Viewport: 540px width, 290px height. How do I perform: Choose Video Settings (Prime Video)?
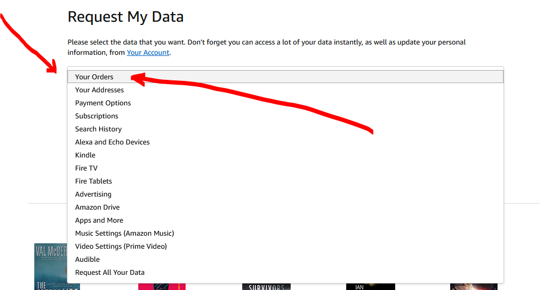pyautogui.click(x=121, y=247)
